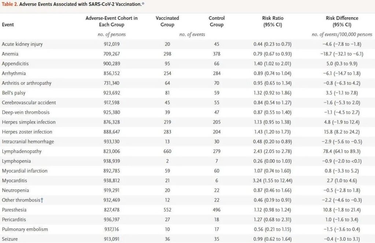This screenshot has height=243, width=375.
Task: Select the Vaccinated Group column header
Action: click(165, 22)
